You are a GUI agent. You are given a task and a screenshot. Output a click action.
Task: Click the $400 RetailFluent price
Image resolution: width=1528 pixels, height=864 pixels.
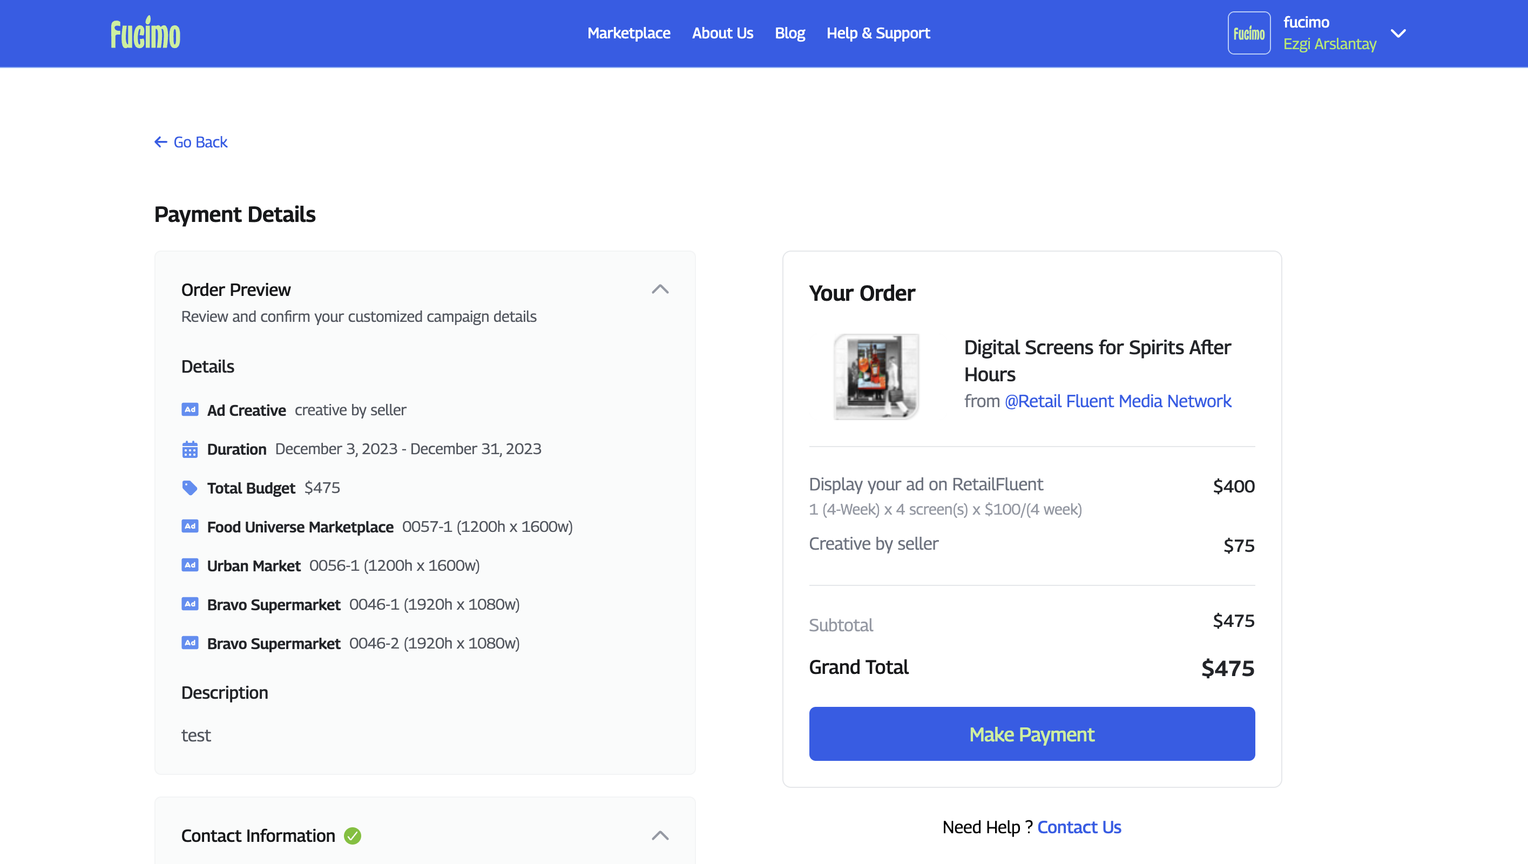pyautogui.click(x=1234, y=486)
